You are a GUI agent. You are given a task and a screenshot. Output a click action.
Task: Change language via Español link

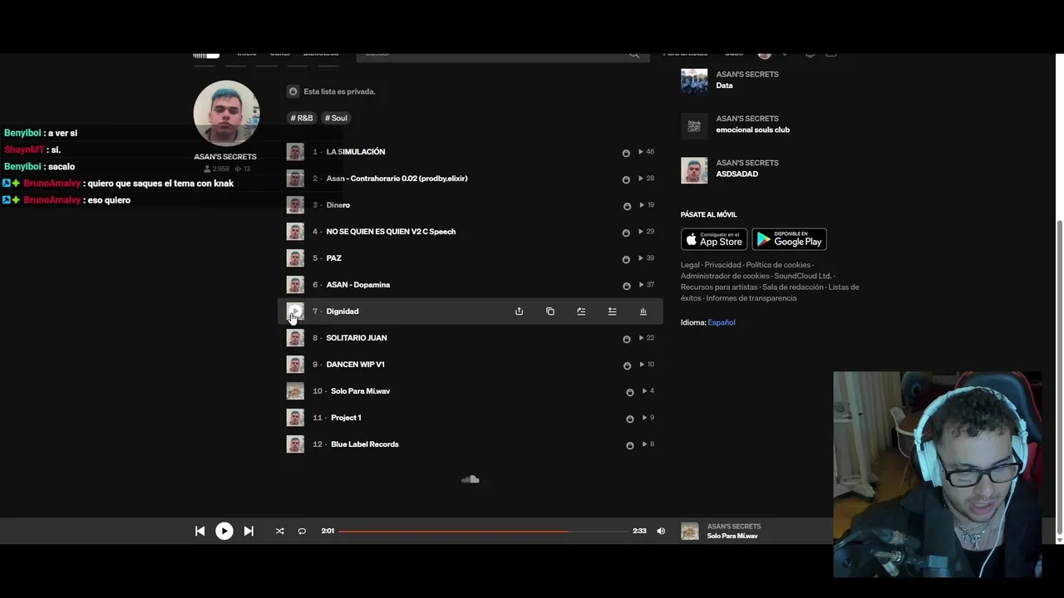tap(722, 322)
